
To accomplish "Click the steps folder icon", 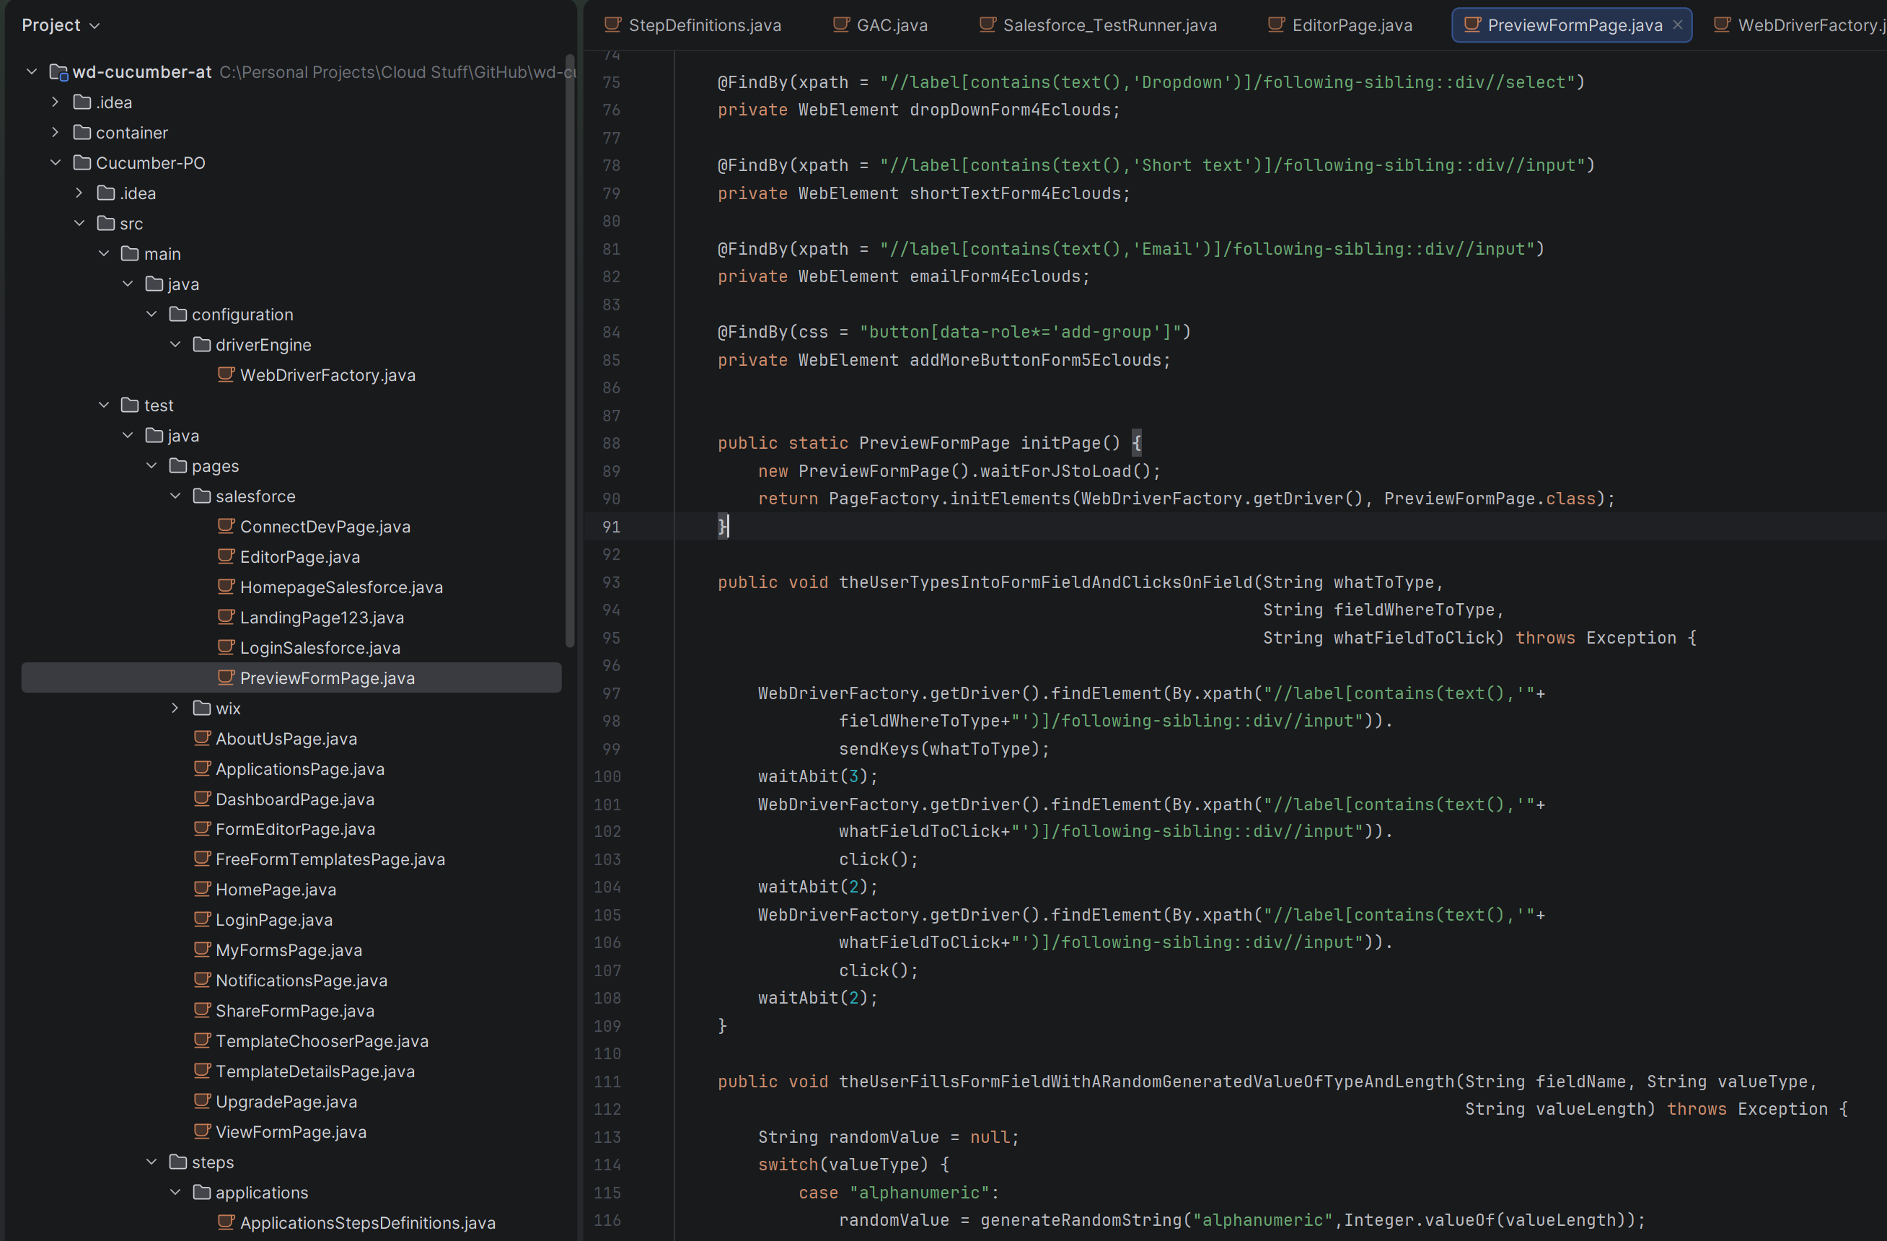I will click(x=178, y=1162).
